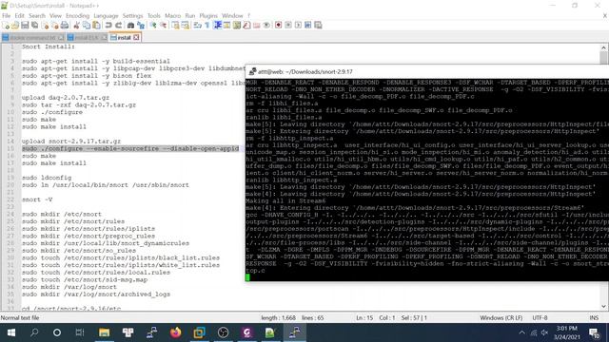Open the Settings menu
The image size is (609, 342).
[x=132, y=15]
